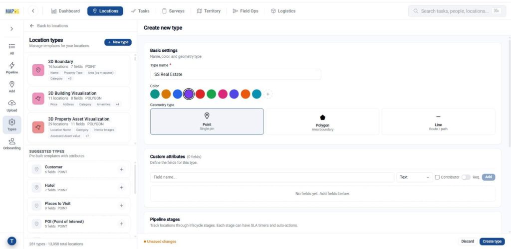Click the Unsaved changes status text

pos(160,242)
